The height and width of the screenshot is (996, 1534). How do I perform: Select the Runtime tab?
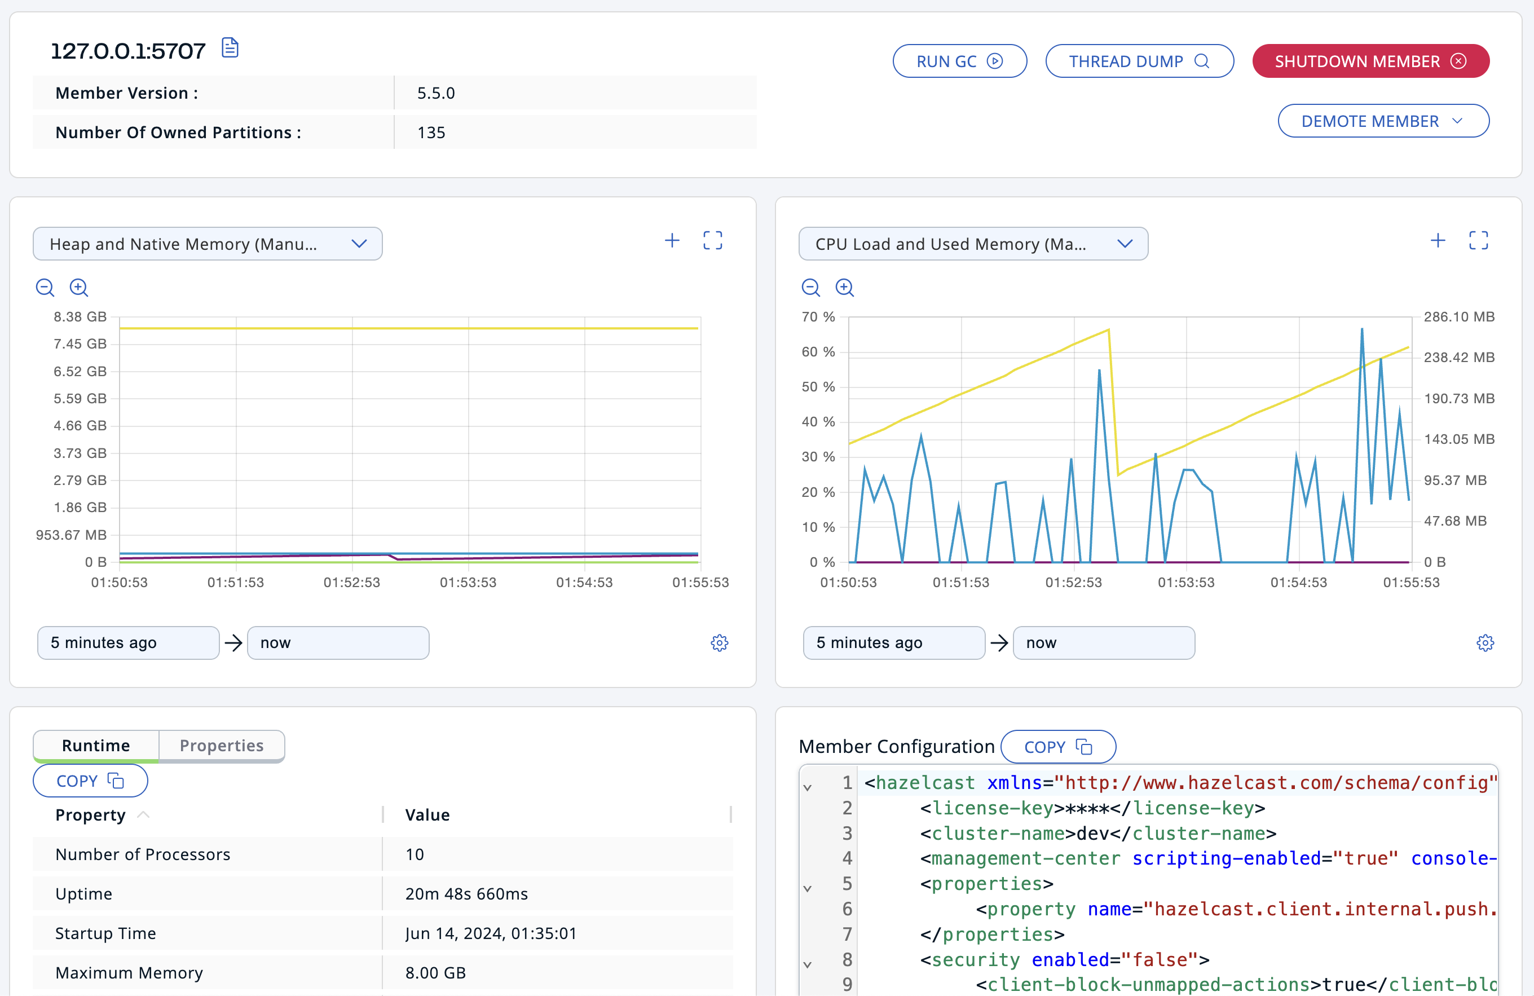pyautogui.click(x=96, y=745)
